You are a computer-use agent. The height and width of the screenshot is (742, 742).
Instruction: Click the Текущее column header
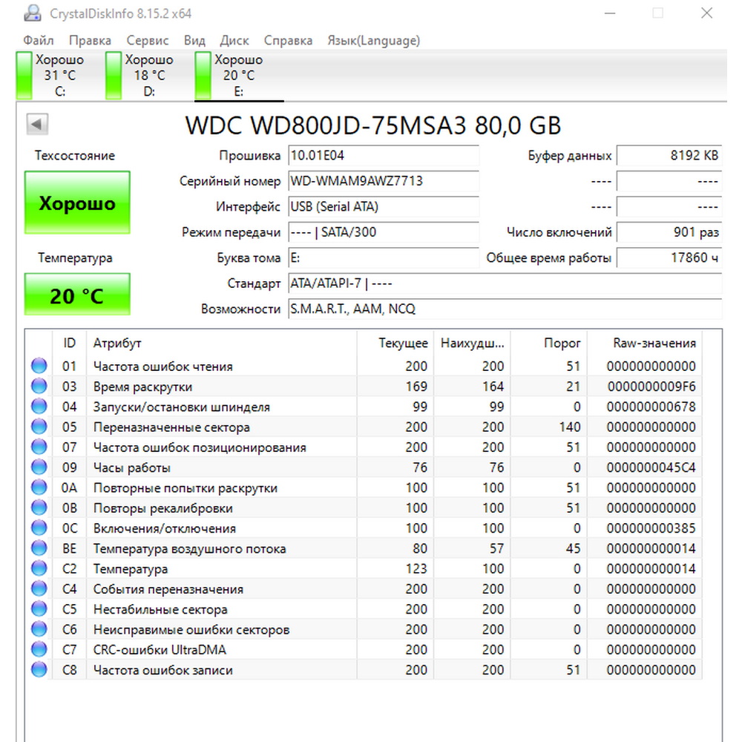pos(395,343)
